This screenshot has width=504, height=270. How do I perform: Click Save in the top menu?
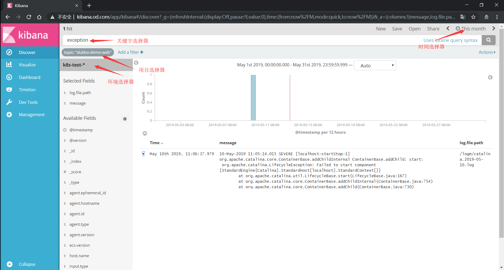coord(397,29)
